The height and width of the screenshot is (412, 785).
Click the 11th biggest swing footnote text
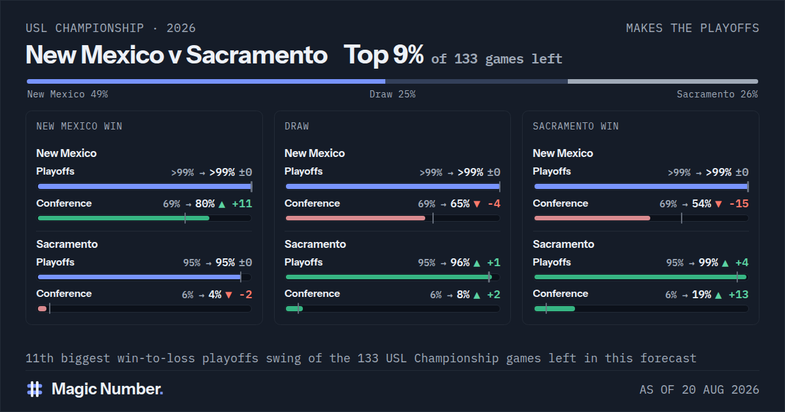tap(361, 358)
